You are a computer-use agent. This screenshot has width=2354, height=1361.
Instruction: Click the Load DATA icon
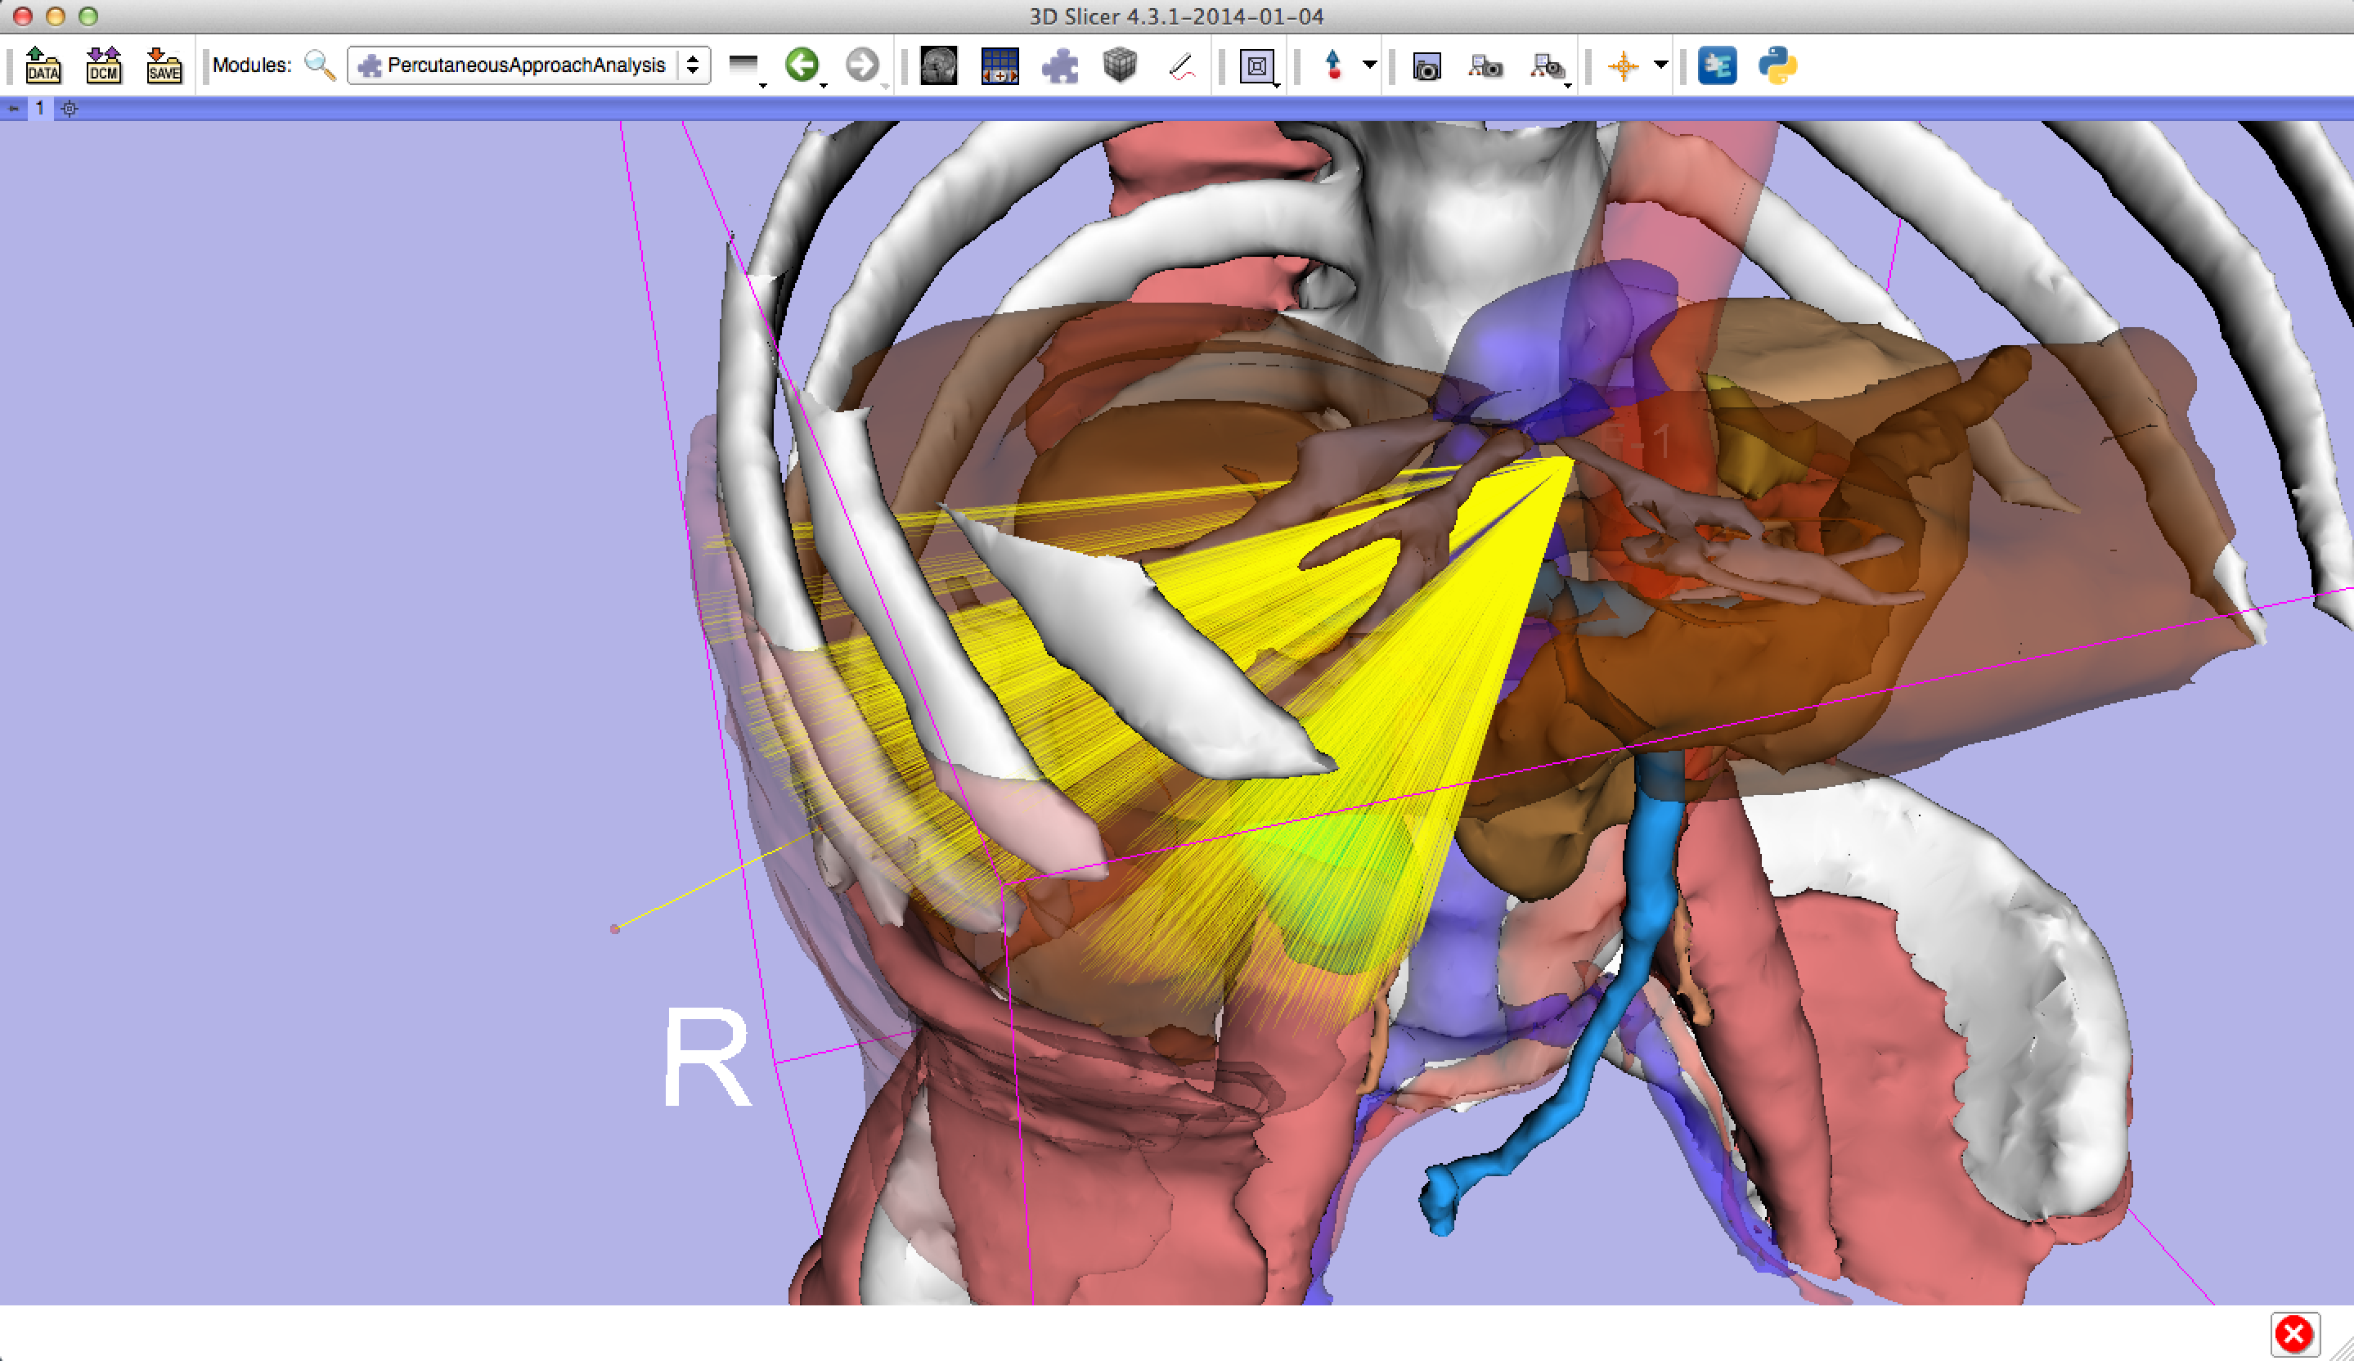tap(43, 65)
